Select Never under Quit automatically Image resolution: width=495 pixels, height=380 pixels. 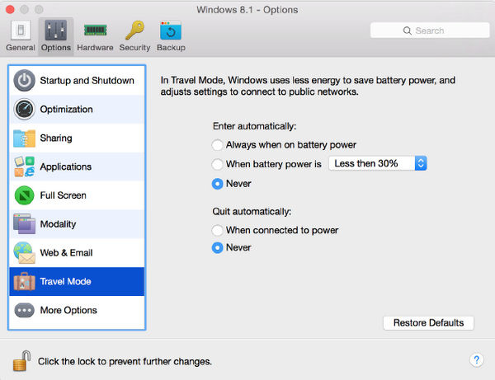pos(218,248)
